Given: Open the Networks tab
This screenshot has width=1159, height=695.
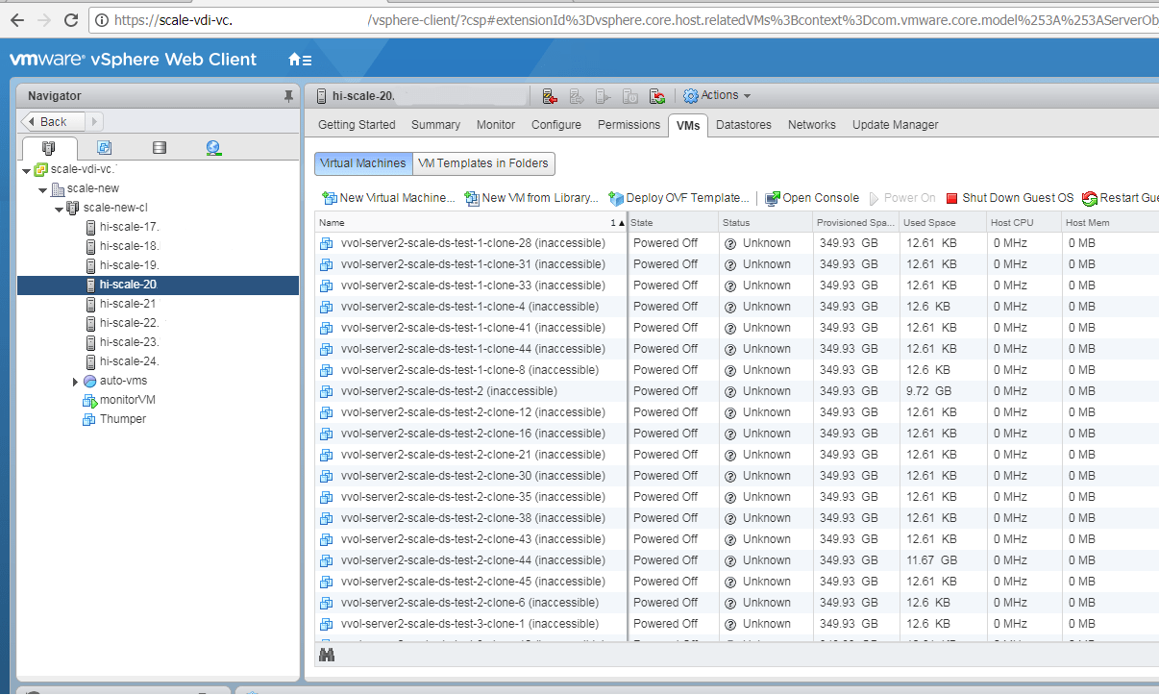Looking at the screenshot, I should click(x=812, y=125).
